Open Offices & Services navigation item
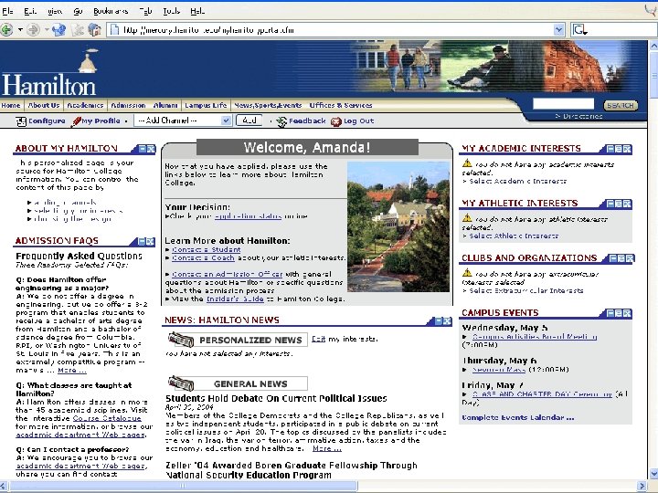Screen dimensions: 658x493 click(341, 105)
